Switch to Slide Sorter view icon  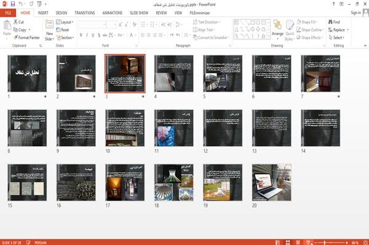tap(288, 243)
